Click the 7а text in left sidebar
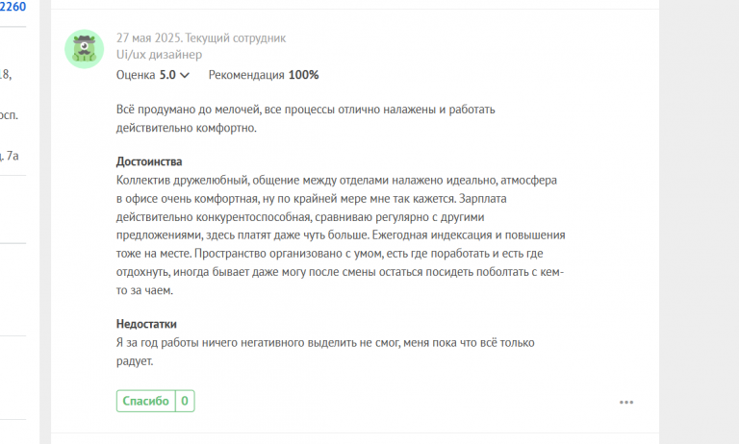 [13, 154]
